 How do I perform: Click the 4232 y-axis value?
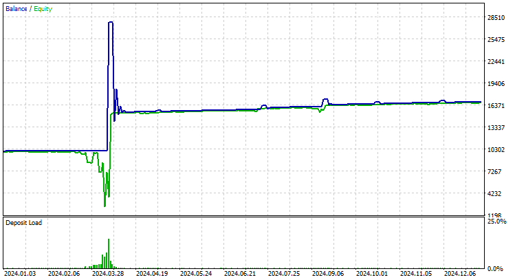[494, 193]
